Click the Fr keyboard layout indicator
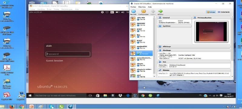 112,12
